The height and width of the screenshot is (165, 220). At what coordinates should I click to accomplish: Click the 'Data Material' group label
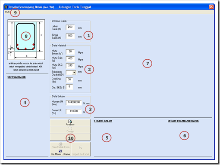59,46
